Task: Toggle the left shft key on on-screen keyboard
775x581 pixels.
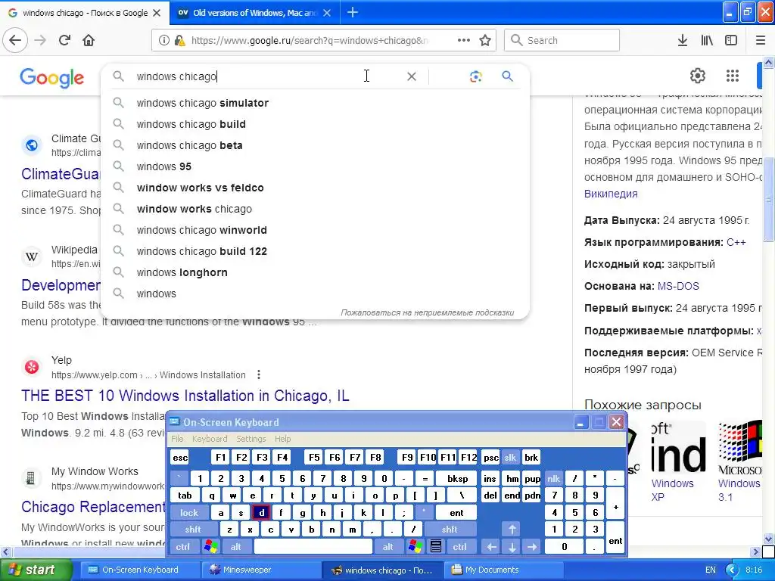Action: (x=193, y=529)
